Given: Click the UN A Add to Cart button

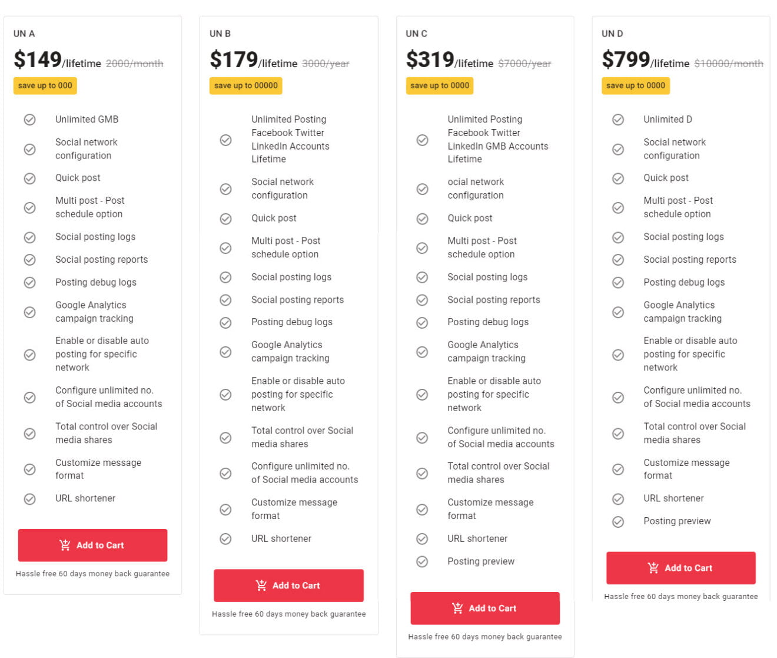Looking at the screenshot, I should pos(92,545).
